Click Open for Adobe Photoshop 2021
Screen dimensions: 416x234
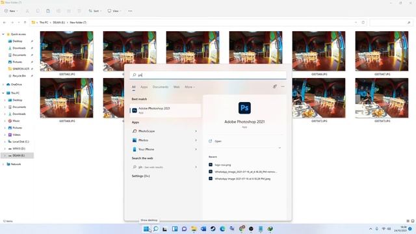pos(218,142)
